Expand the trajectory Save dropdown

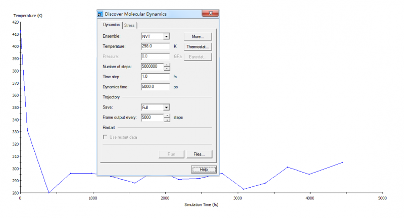pyautogui.click(x=166, y=107)
